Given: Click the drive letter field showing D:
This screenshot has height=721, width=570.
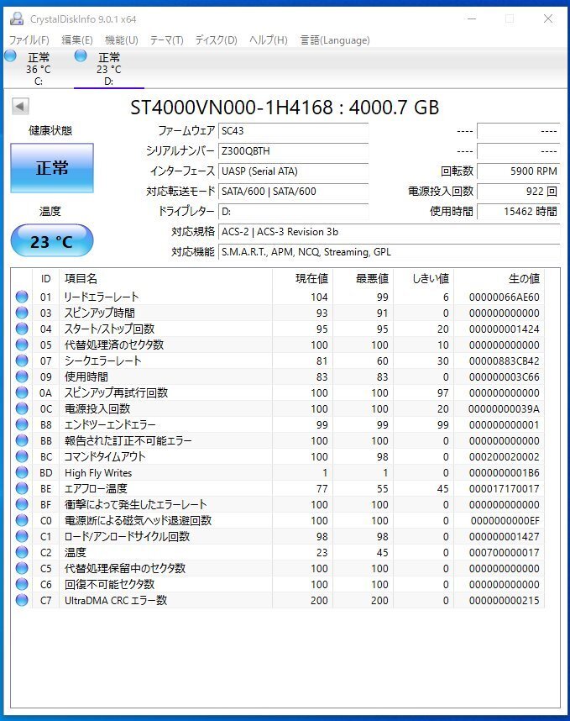Looking at the screenshot, I should [294, 212].
